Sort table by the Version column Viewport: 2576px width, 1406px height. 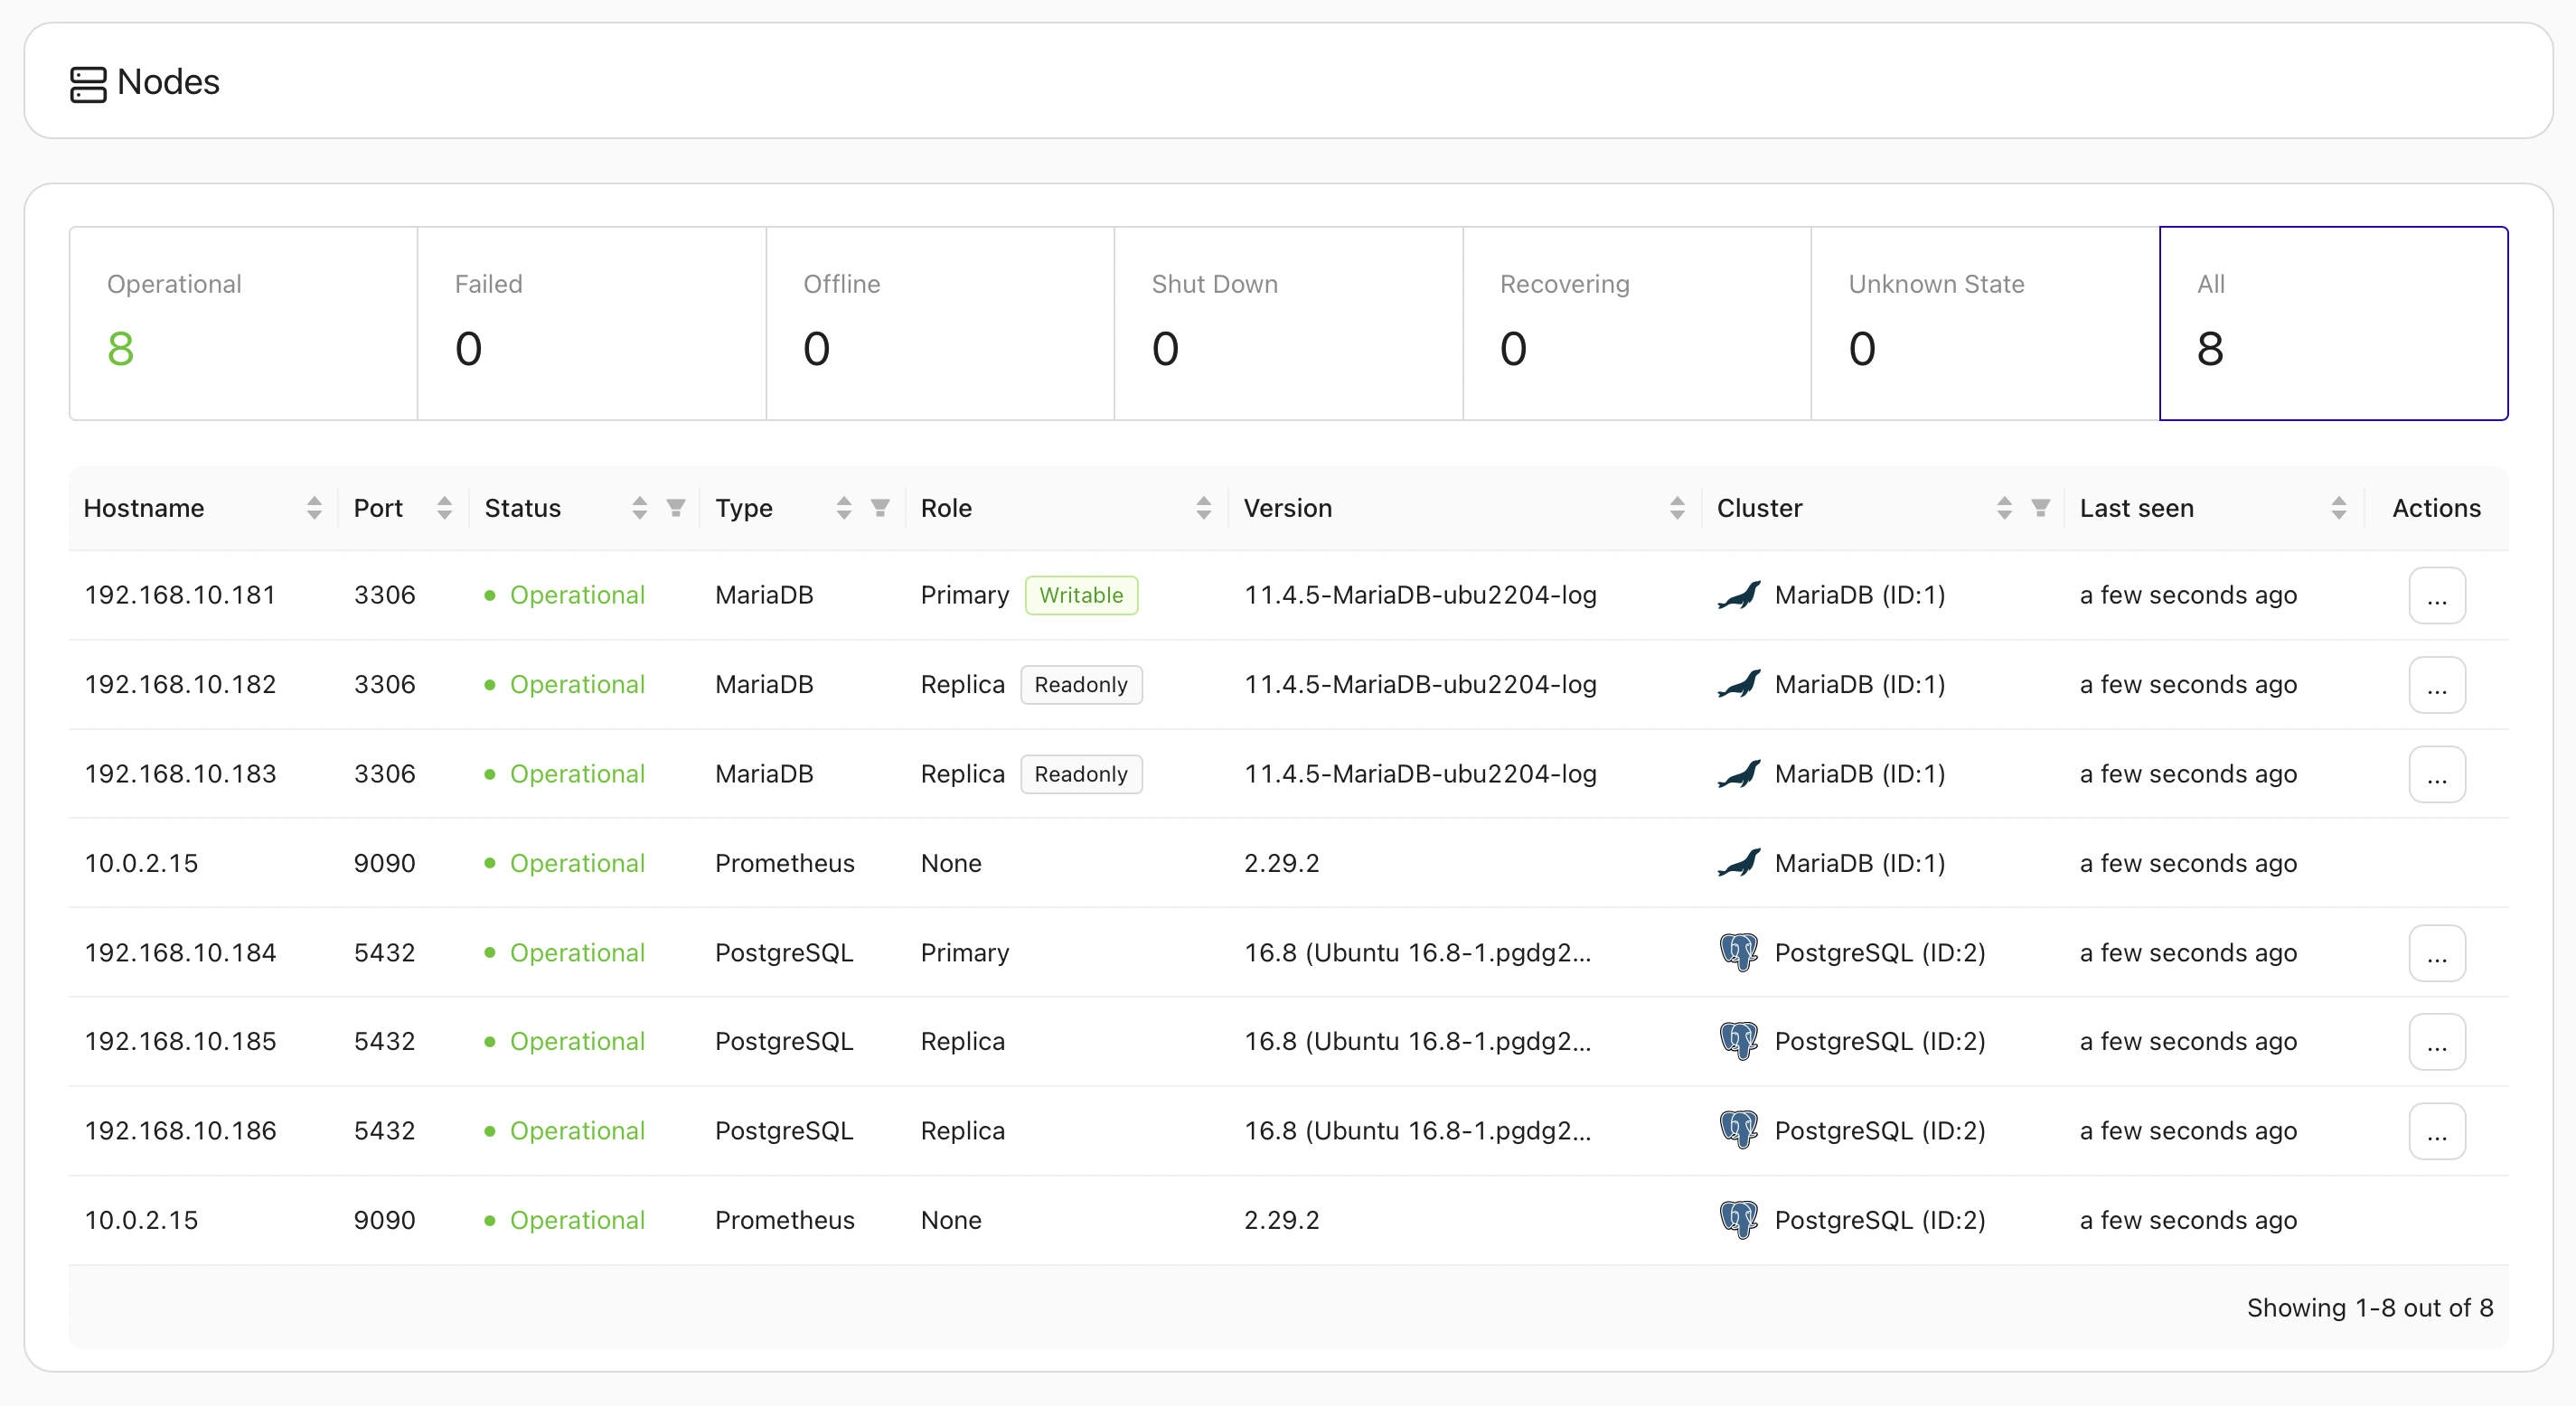[1677, 508]
